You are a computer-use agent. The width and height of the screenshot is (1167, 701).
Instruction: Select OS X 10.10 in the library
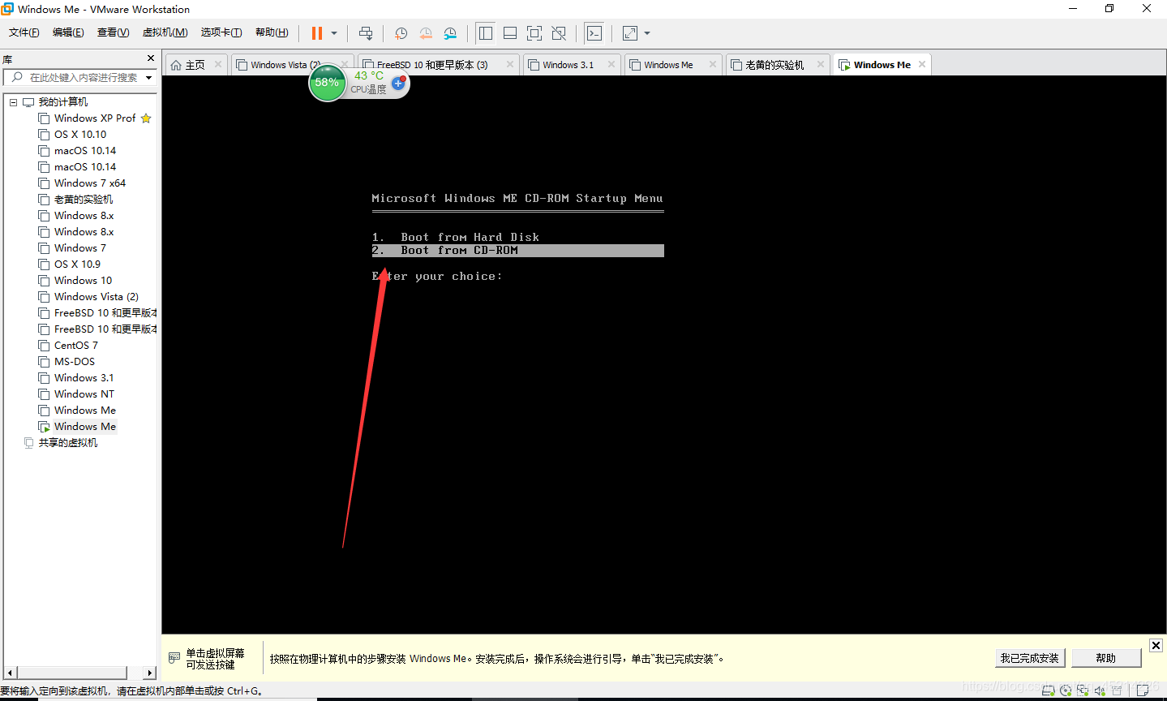coord(80,135)
